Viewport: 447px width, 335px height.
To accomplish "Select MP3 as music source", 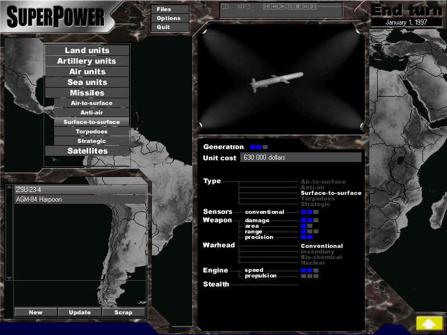I will [x=244, y=7].
